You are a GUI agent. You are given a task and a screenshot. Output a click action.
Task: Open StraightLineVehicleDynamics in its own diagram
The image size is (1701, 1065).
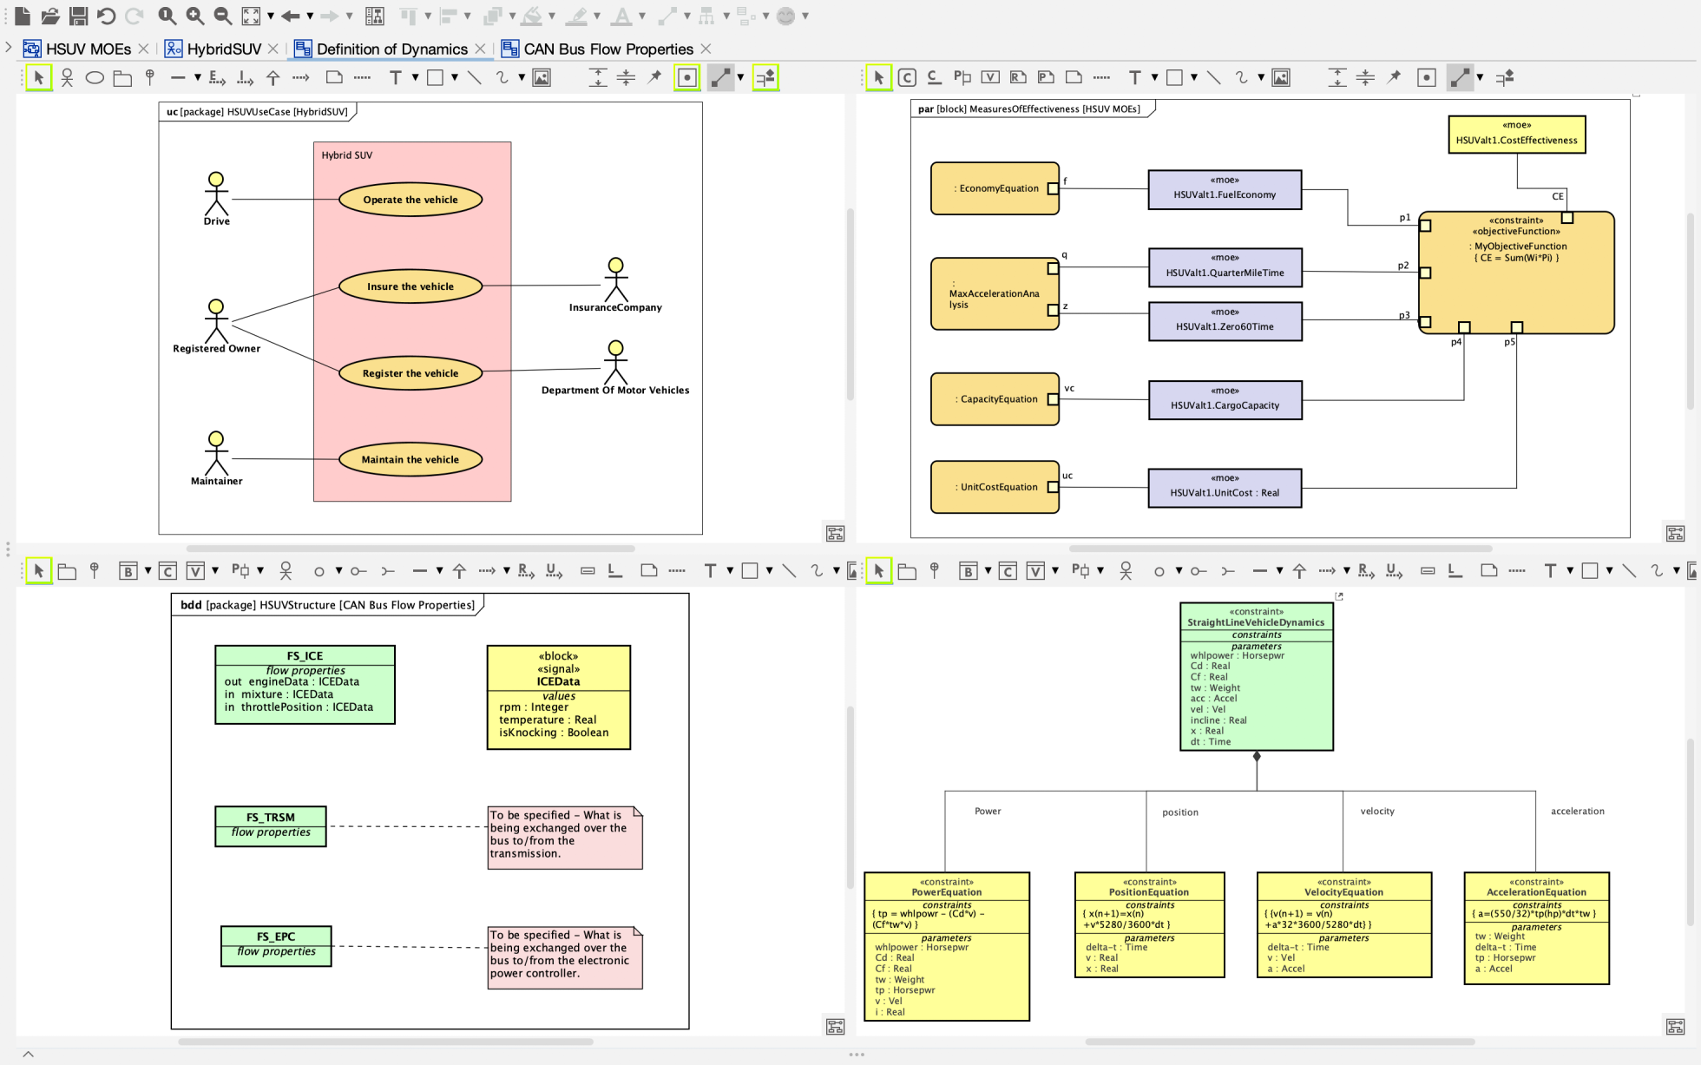[x=1339, y=595]
